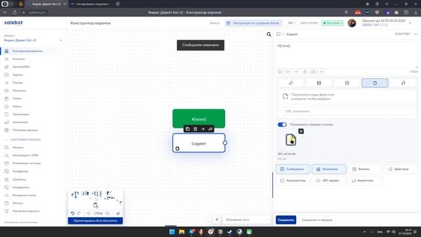Click the Сохранить и закрыть button
421x237 pixels.
click(317, 220)
